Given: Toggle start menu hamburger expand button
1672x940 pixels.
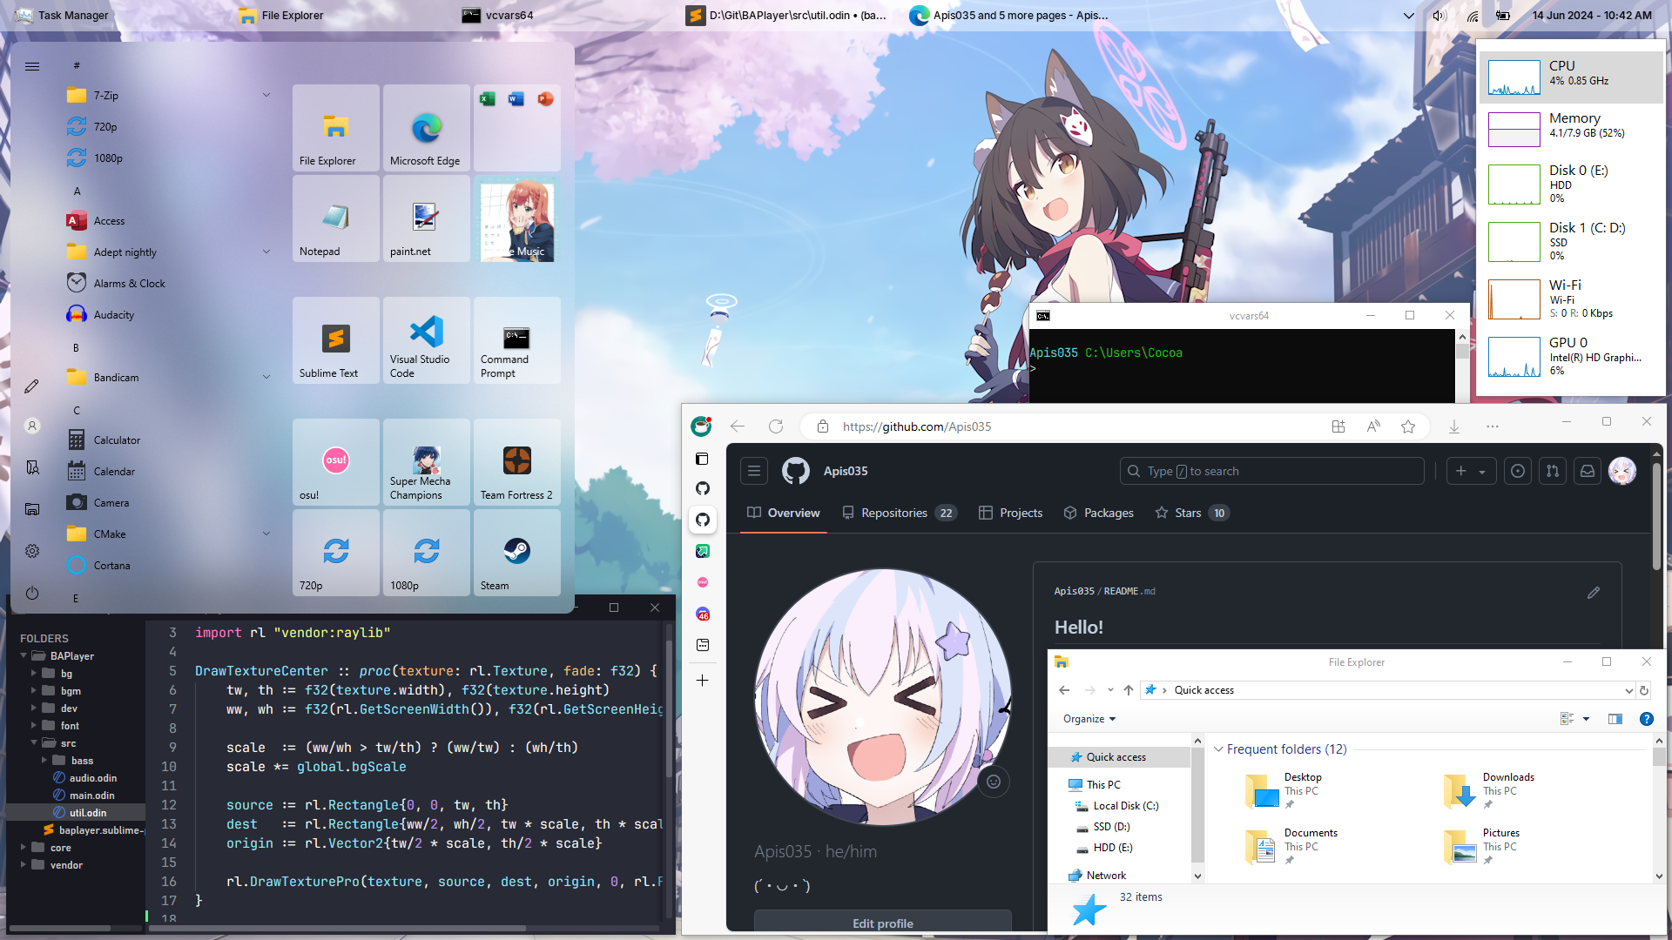Looking at the screenshot, I should [x=32, y=66].
